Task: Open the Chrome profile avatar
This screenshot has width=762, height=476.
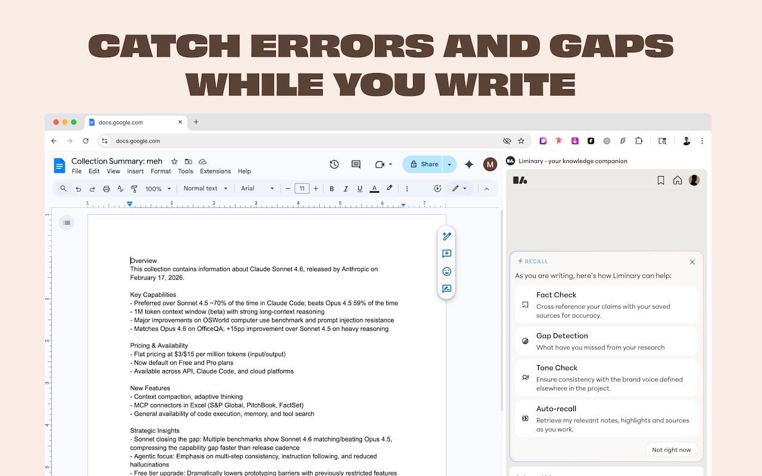Action: tap(686, 141)
